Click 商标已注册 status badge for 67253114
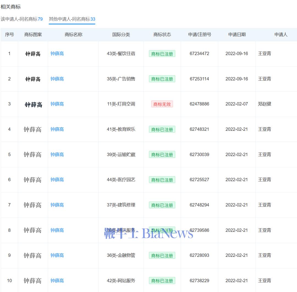The image size is (297, 292). point(162,79)
